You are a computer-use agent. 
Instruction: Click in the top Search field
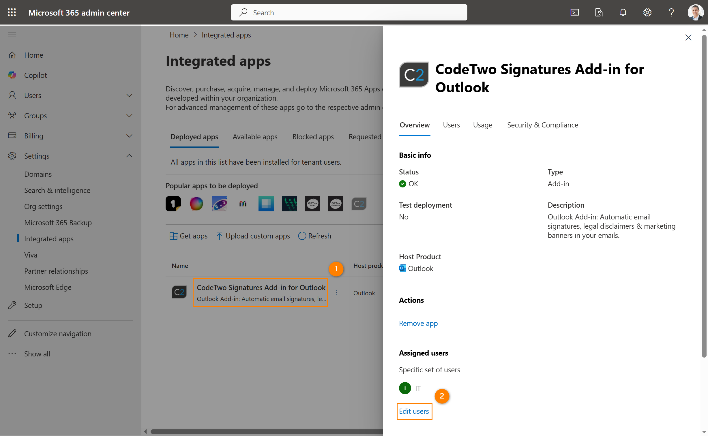click(349, 12)
